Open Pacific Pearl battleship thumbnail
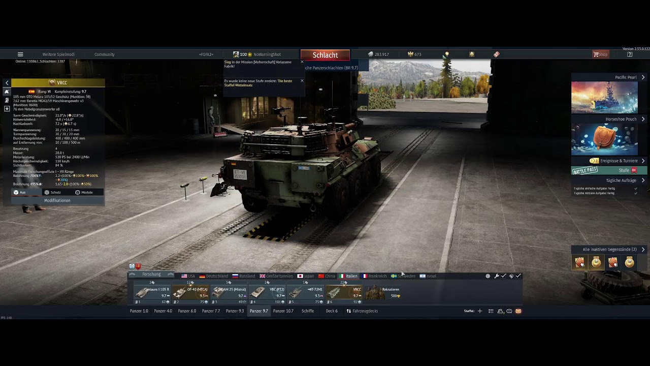This screenshot has width=650, height=366. (604, 97)
